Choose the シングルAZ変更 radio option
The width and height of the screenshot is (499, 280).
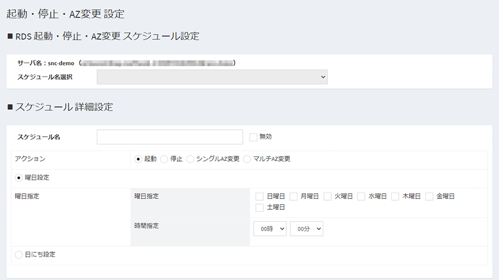tap(191, 159)
